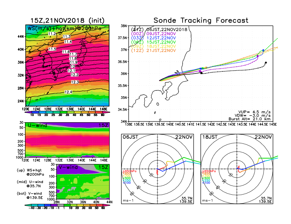291x224 pixels.
Task: Click the "(up) WS+hgt @200hPa" description
Action: click(30, 172)
